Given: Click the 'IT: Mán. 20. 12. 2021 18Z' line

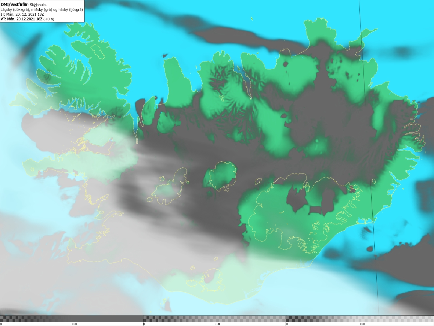Looking at the screenshot, I should click(x=22, y=14).
